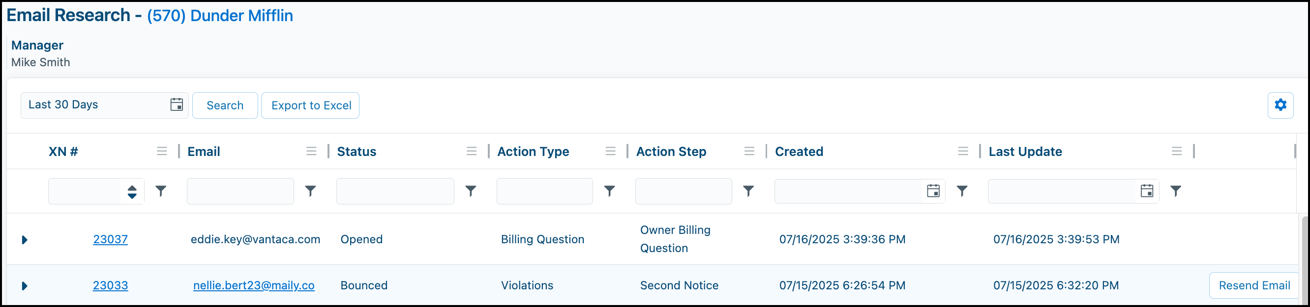Click last update 07/15/2025 6:32:20 PM
Image resolution: width=1310 pixels, height=307 pixels.
tap(1056, 285)
